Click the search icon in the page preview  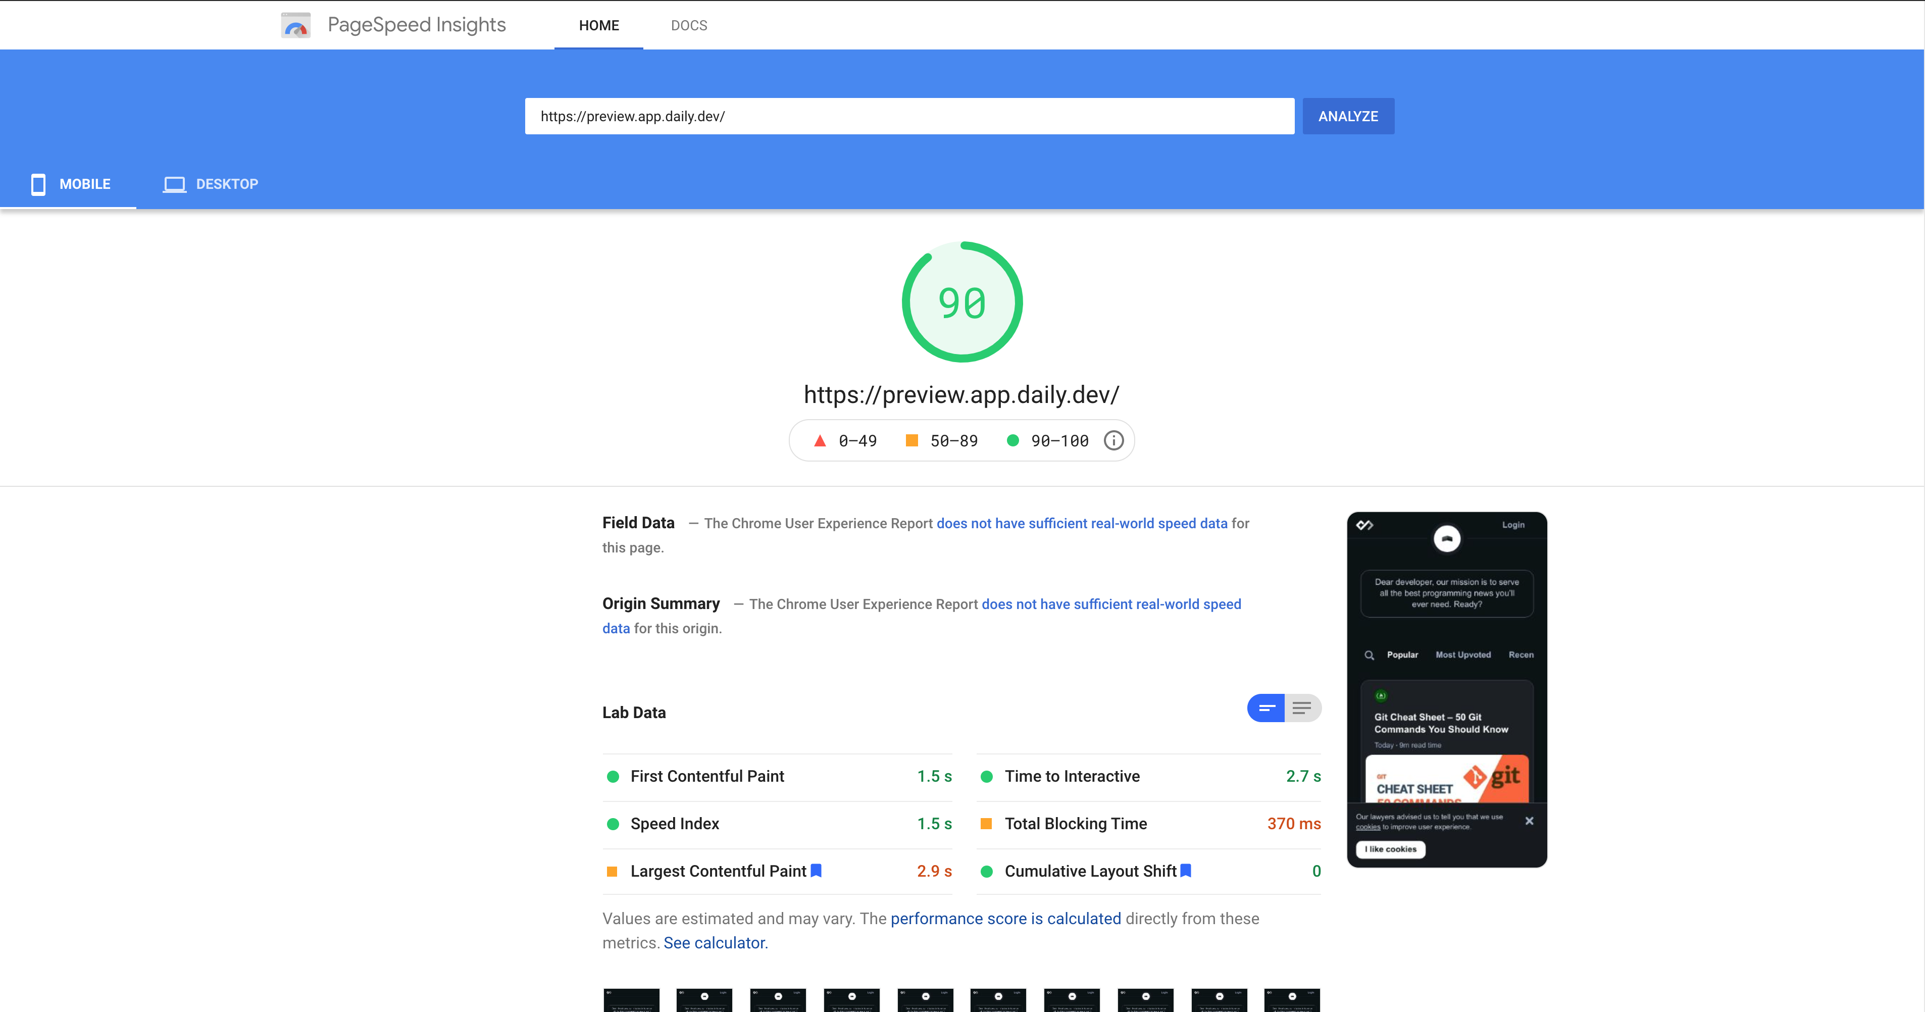pyautogui.click(x=1369, y=655)
